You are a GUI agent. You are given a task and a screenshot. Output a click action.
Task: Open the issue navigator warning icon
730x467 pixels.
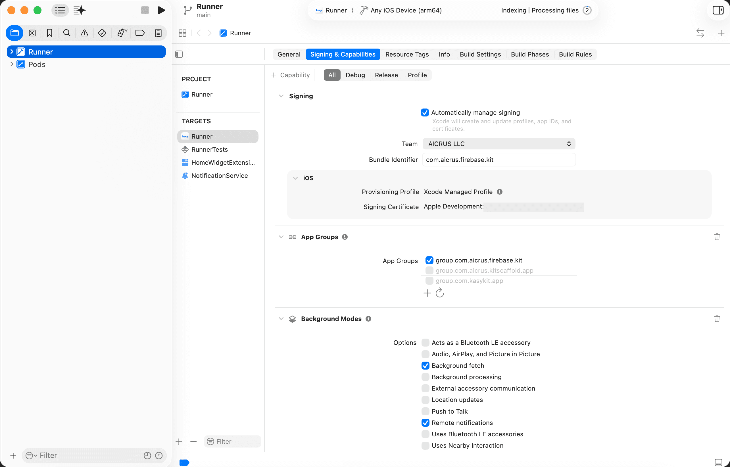click(x=84, y=33)
